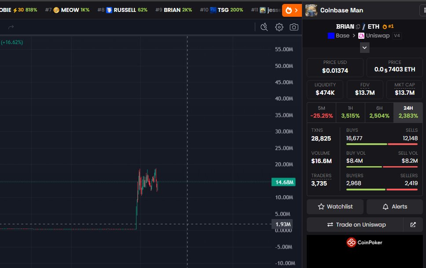426x268 pixels.
Task: Click the SELLS 12,148 value
Action: (x=410, y=138)
